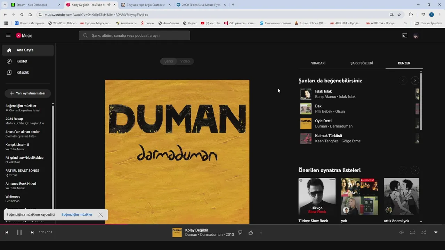Play Islak Islak thumbnail
The height and width of the screenshot is (250, 445).
coord(306,94)
